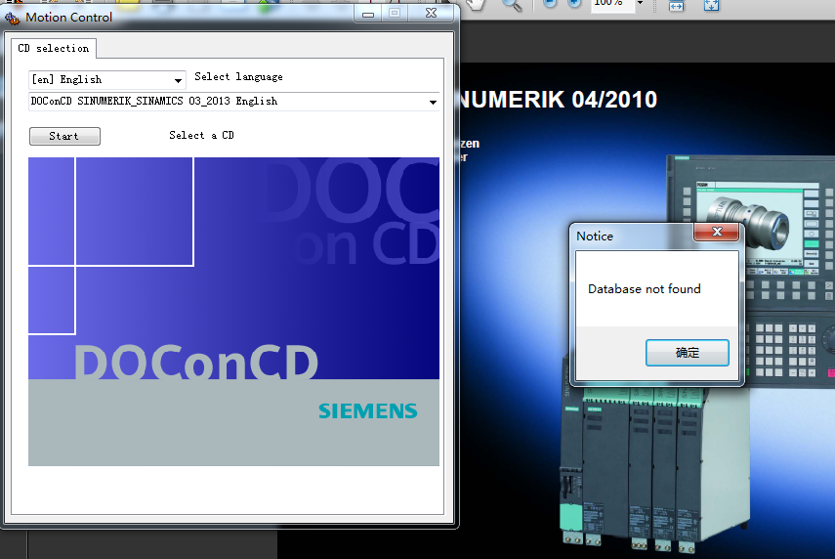
Task: Click the Start button
Action: point(64,137)
